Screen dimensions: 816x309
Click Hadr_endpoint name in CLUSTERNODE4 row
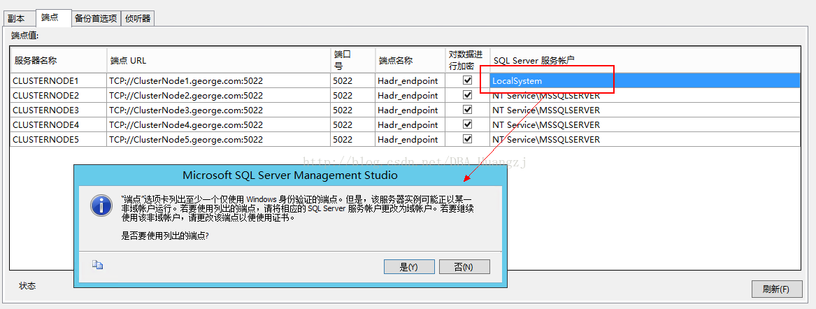410,124
